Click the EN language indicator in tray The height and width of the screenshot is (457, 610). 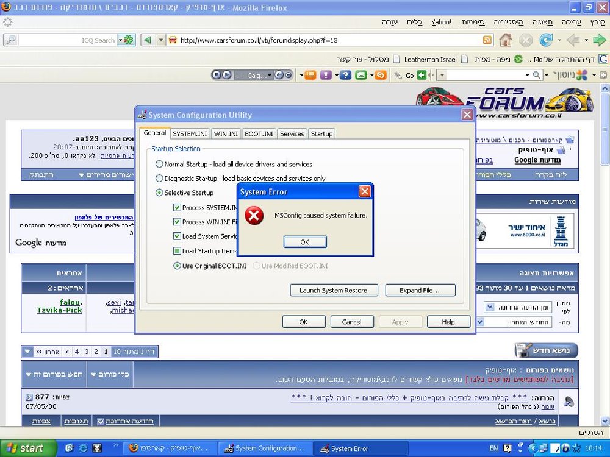tap(493, 448)
